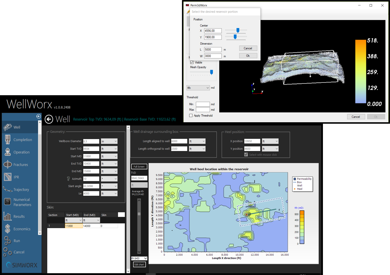This screenshot has height=275, width=390.
Task: Open the Operation section icon
Action: click(8, 152)
